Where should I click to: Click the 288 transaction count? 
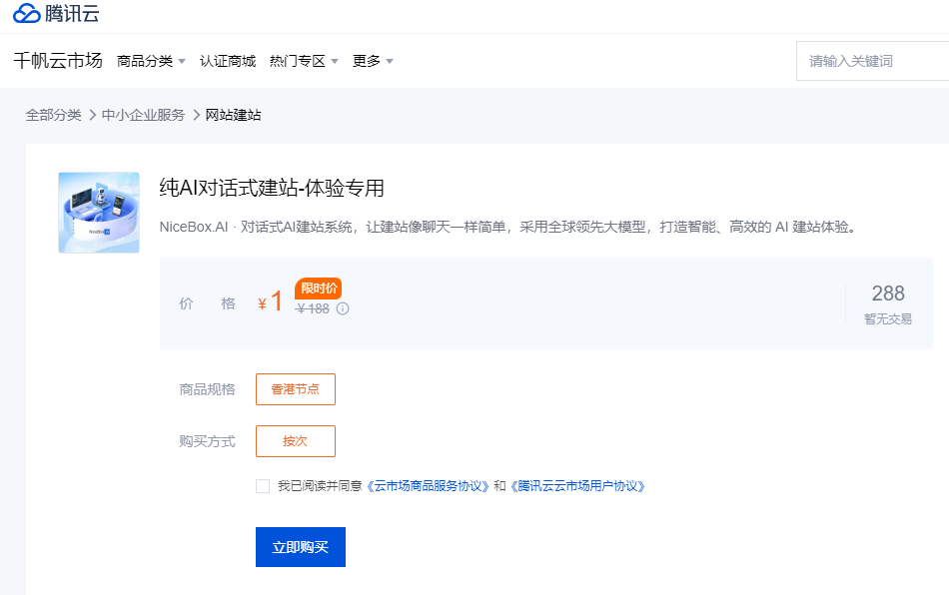[888, 294]
